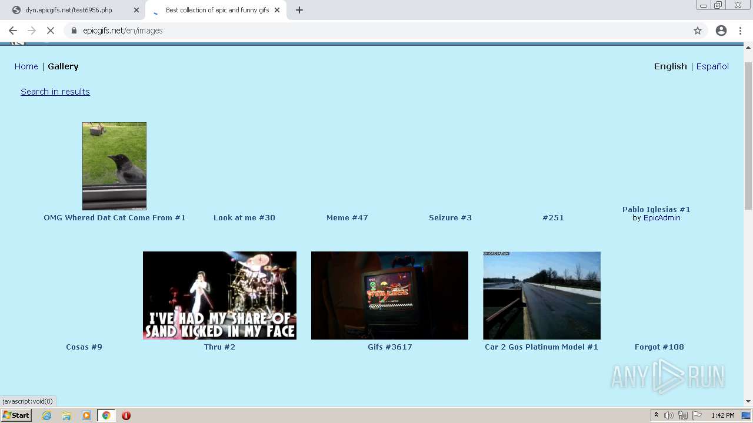753x423 pixels.
Task: Go forward using the browser forward arrow
Action: [x=32, y=31]
